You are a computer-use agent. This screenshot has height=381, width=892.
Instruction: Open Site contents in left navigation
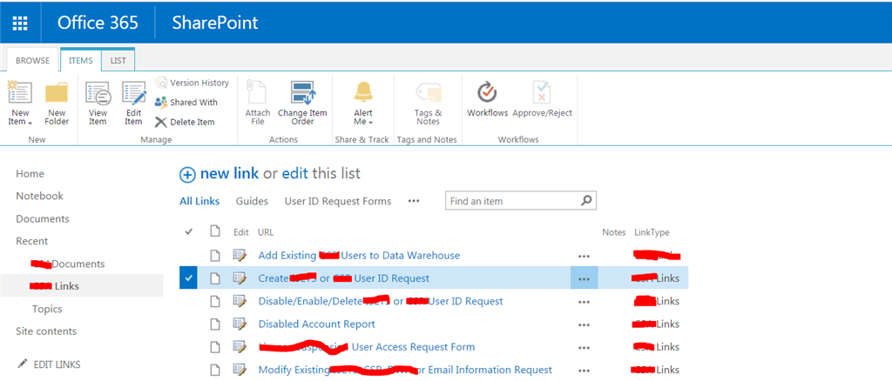tap(46, 331)
